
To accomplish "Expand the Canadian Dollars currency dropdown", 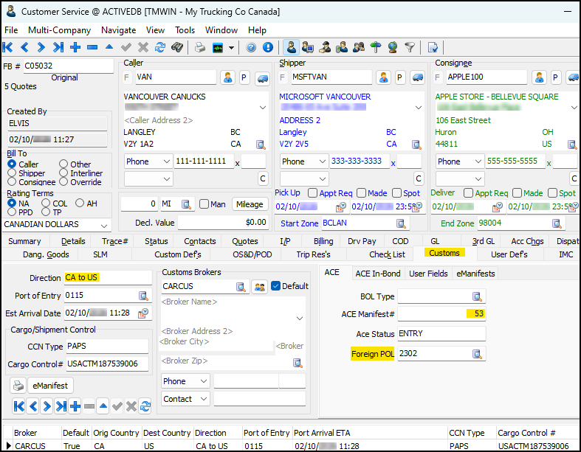I will pyautogui.click(x=103, y=226).
